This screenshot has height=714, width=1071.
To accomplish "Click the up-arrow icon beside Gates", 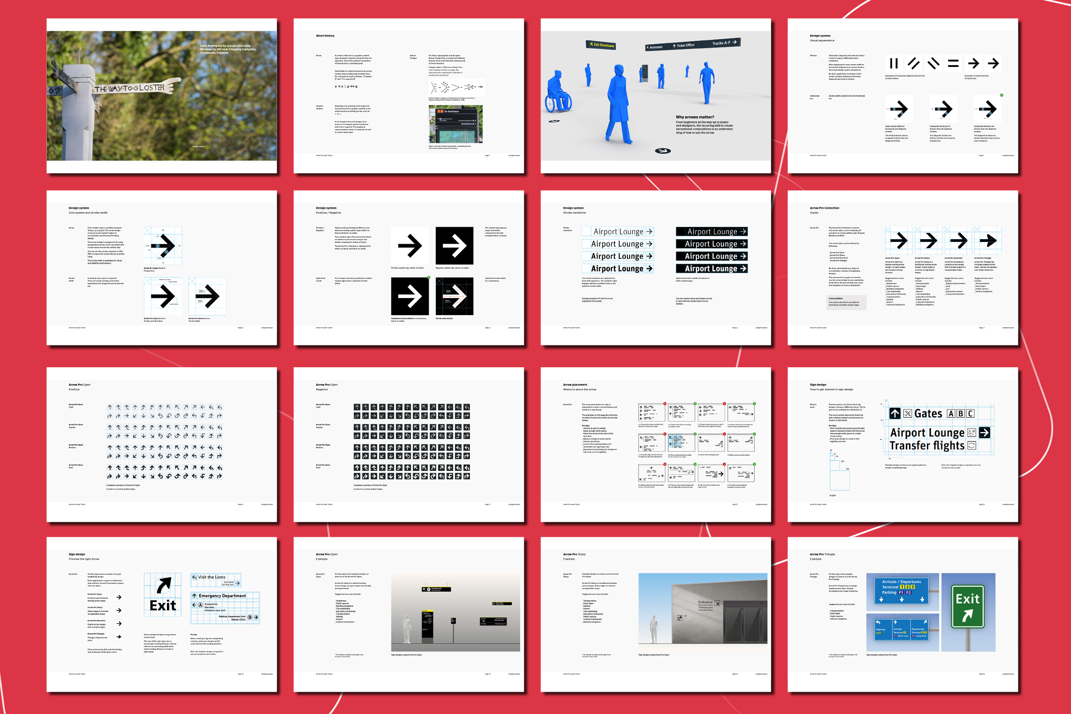I will point(894,413).
